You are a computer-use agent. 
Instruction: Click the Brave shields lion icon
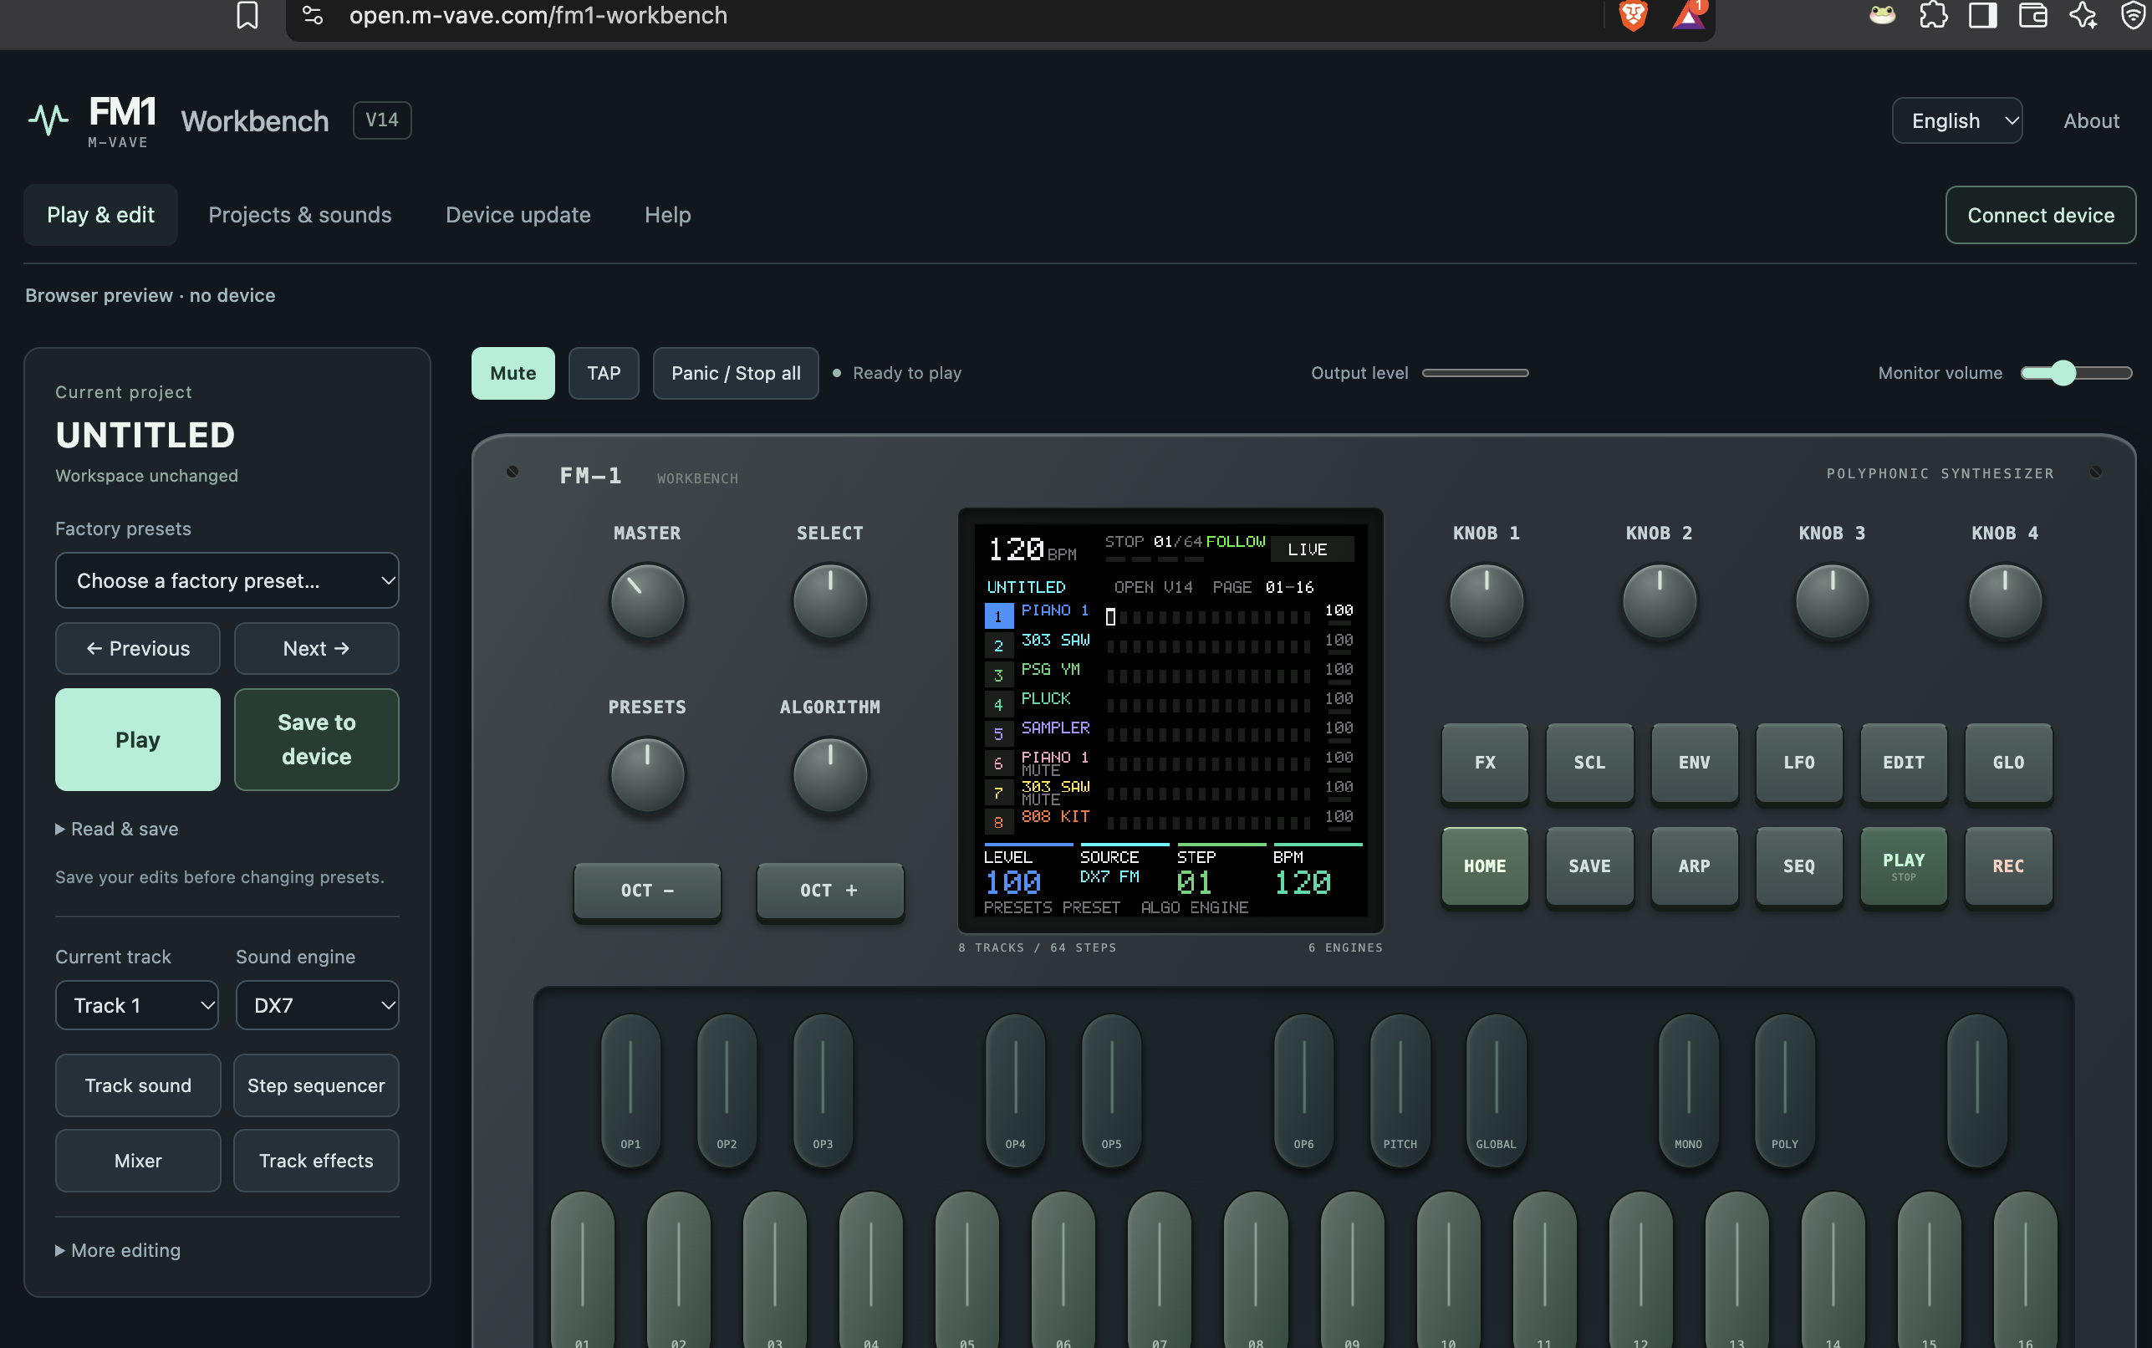tap(1633, 15)
